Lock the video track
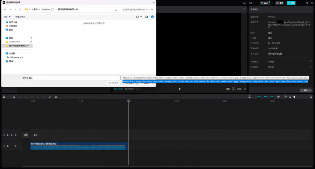315x169 pixels. (x=8, y=135)
